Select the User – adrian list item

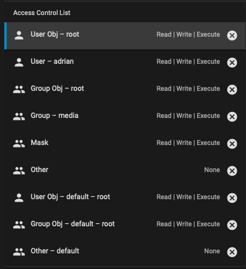(125, 63)
